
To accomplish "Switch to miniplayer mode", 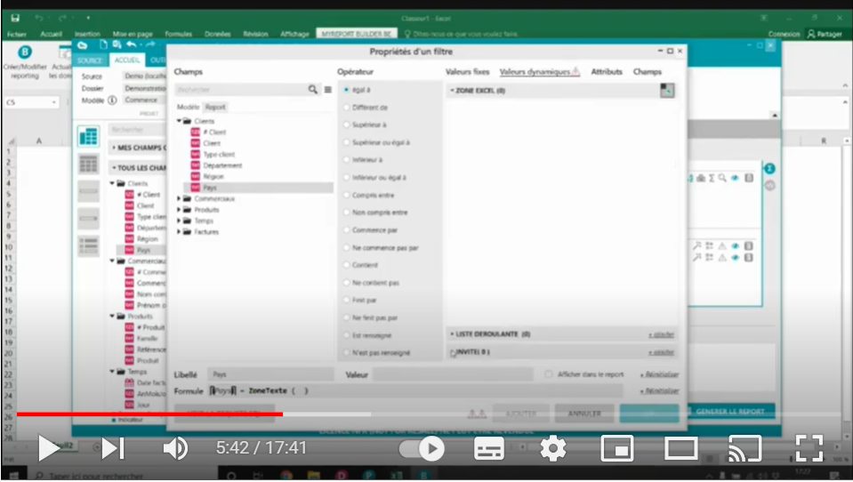I will pyautogui.click(x=617, y=448).
